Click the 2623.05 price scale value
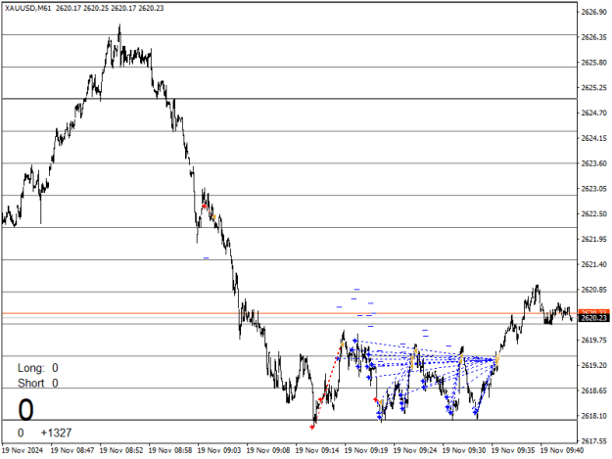The height and width of the screenshot is (459, 612). pyautogui.click(x=593, y=189)
